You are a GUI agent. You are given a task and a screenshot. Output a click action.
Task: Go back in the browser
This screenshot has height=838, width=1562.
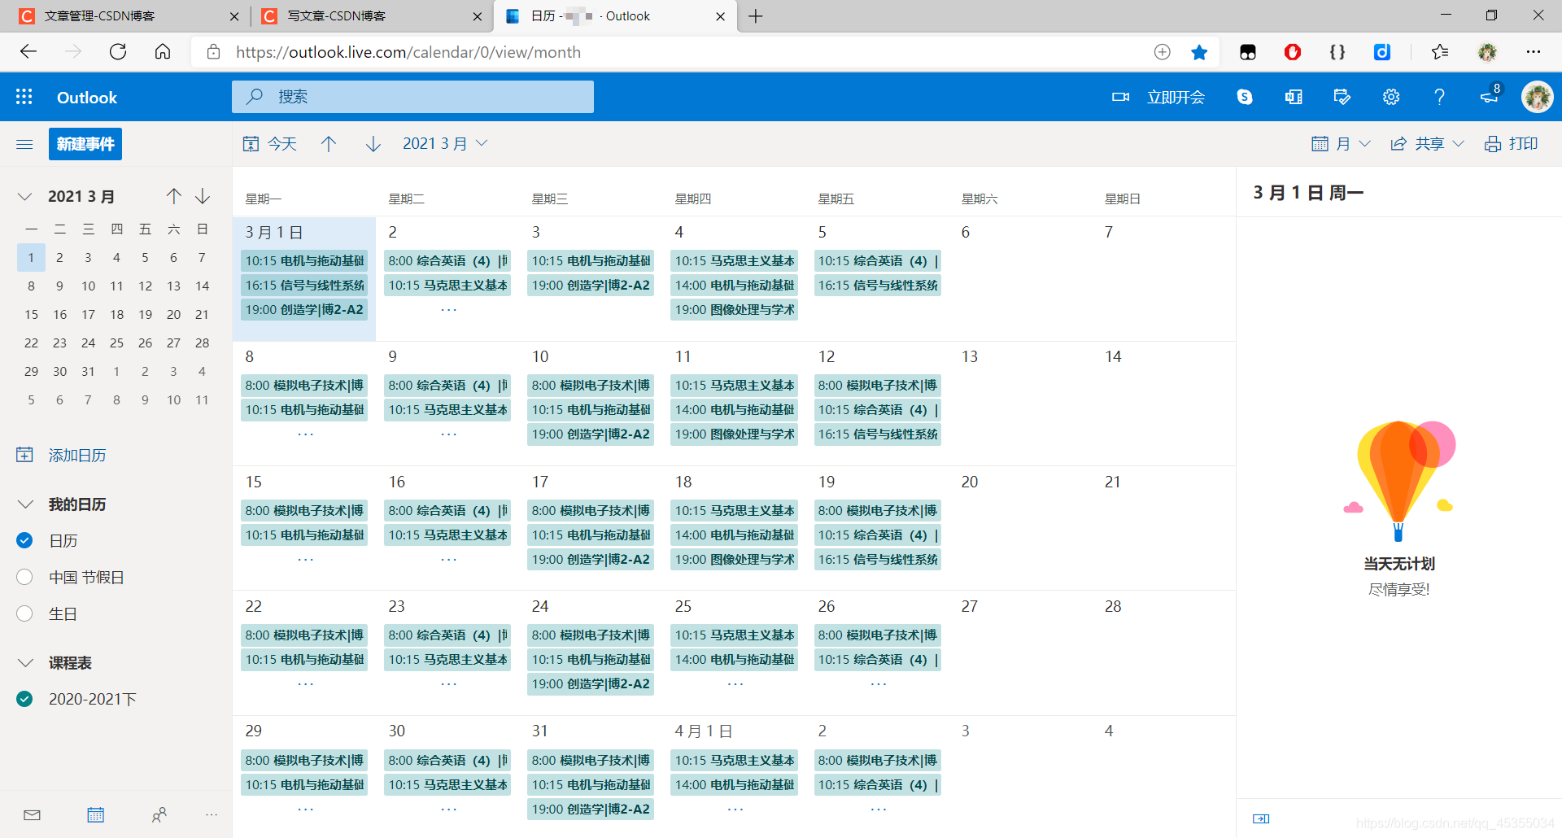28,52
